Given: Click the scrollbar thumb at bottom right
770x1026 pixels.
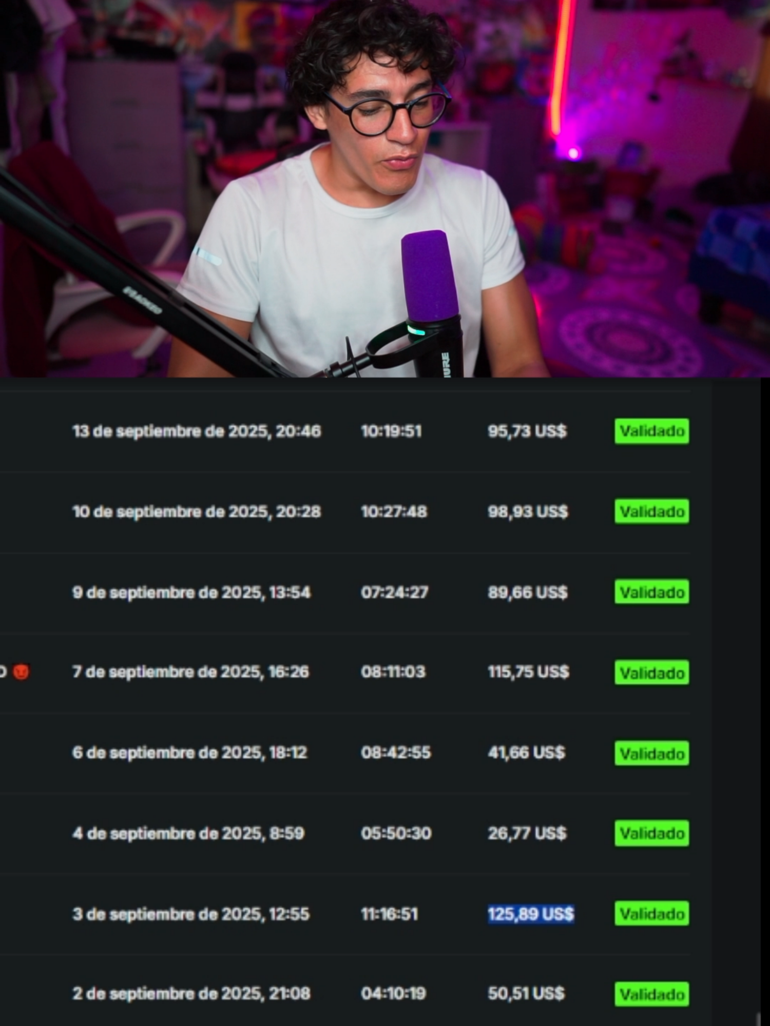Looking at the screenshot, I should pos(758,1018).
